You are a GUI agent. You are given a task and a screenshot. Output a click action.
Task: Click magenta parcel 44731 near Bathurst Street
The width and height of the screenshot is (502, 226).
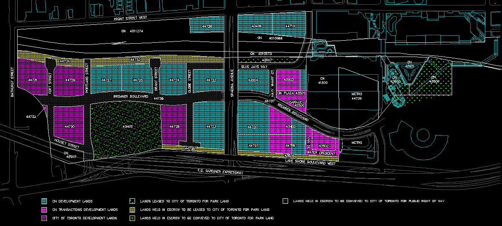32,80
